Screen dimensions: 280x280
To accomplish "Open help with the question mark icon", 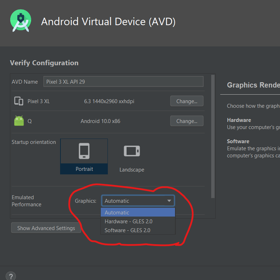I will pos(11,276).
